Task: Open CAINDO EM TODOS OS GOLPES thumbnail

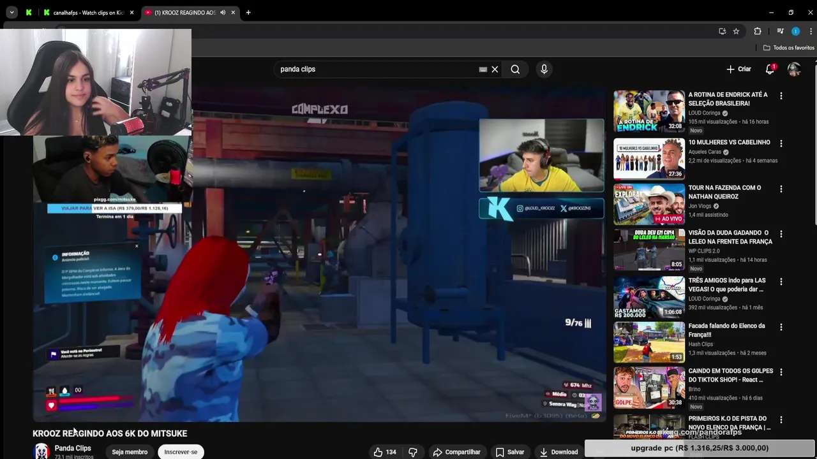Action: 649,388
